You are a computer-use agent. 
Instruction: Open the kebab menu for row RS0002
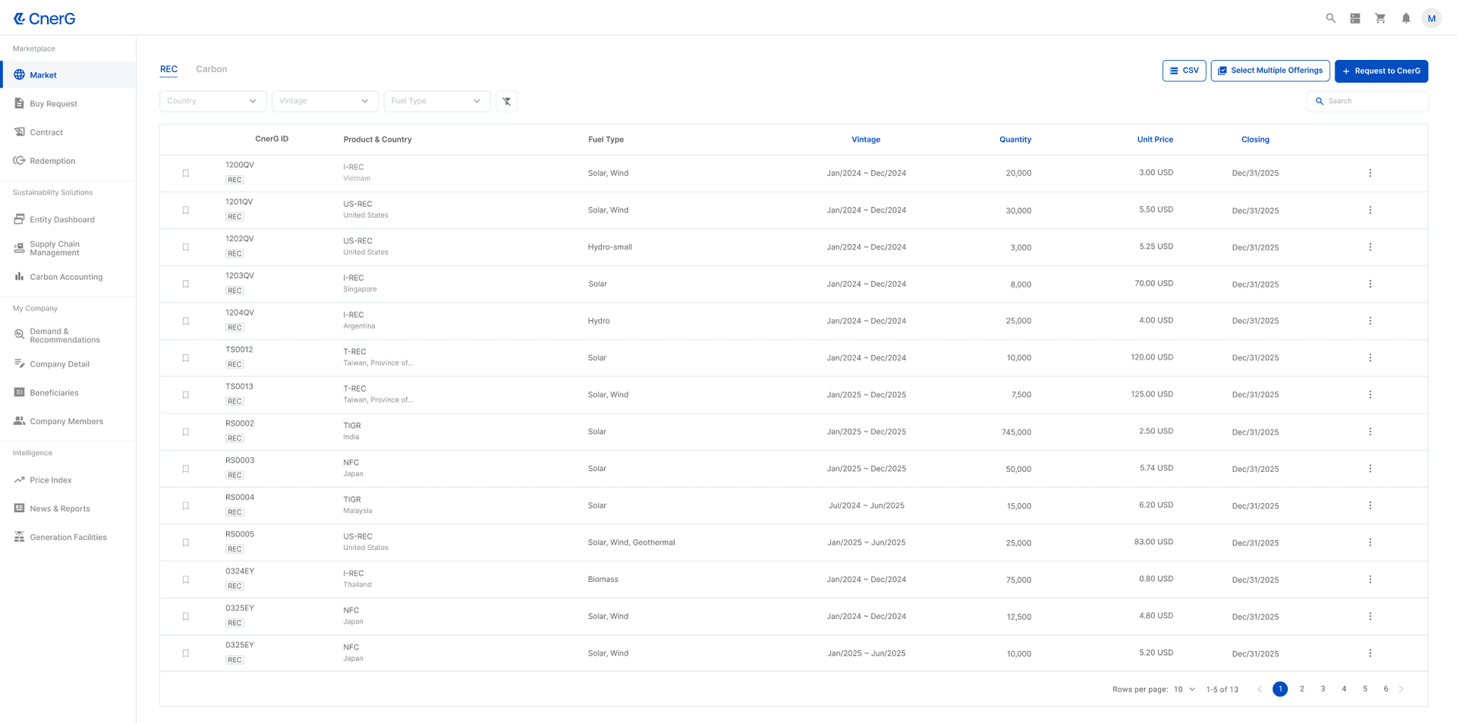[x=1370, y=432]
